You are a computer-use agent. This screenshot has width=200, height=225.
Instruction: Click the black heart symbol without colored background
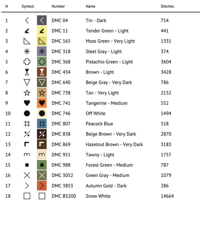pos(27,103)
